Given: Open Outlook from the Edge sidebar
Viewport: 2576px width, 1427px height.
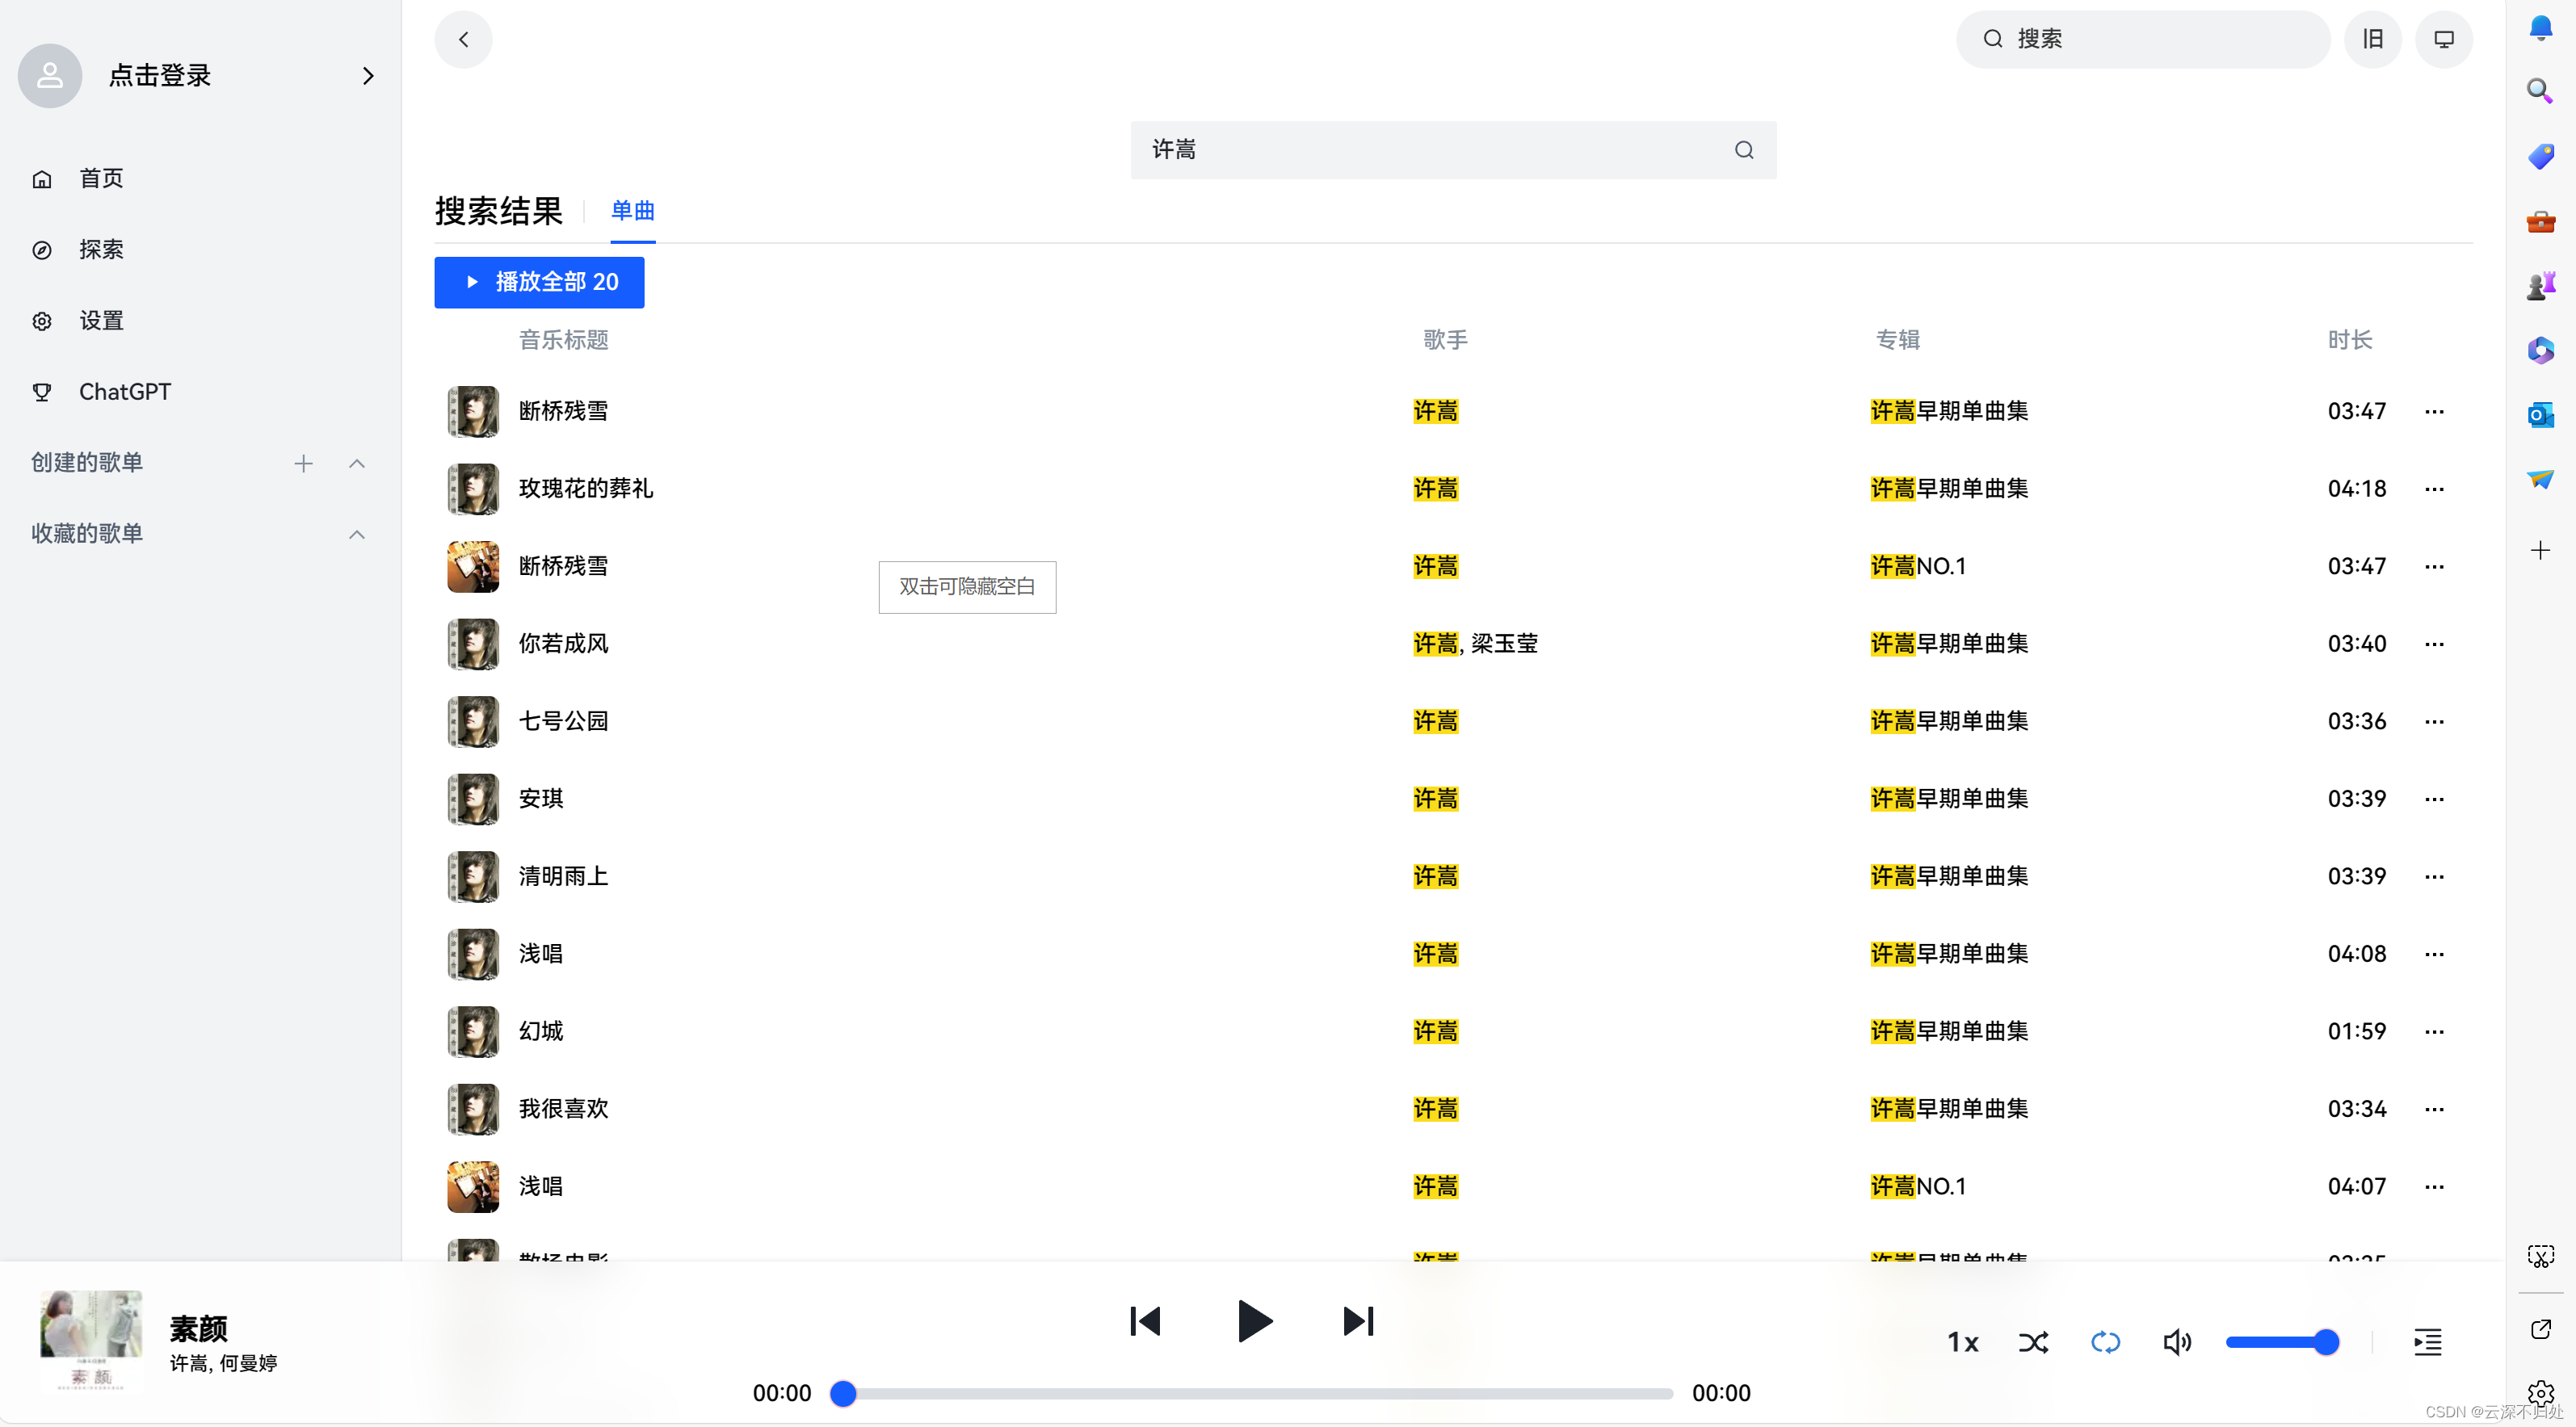Looking at the screenshot, I should click(2540, 414).
